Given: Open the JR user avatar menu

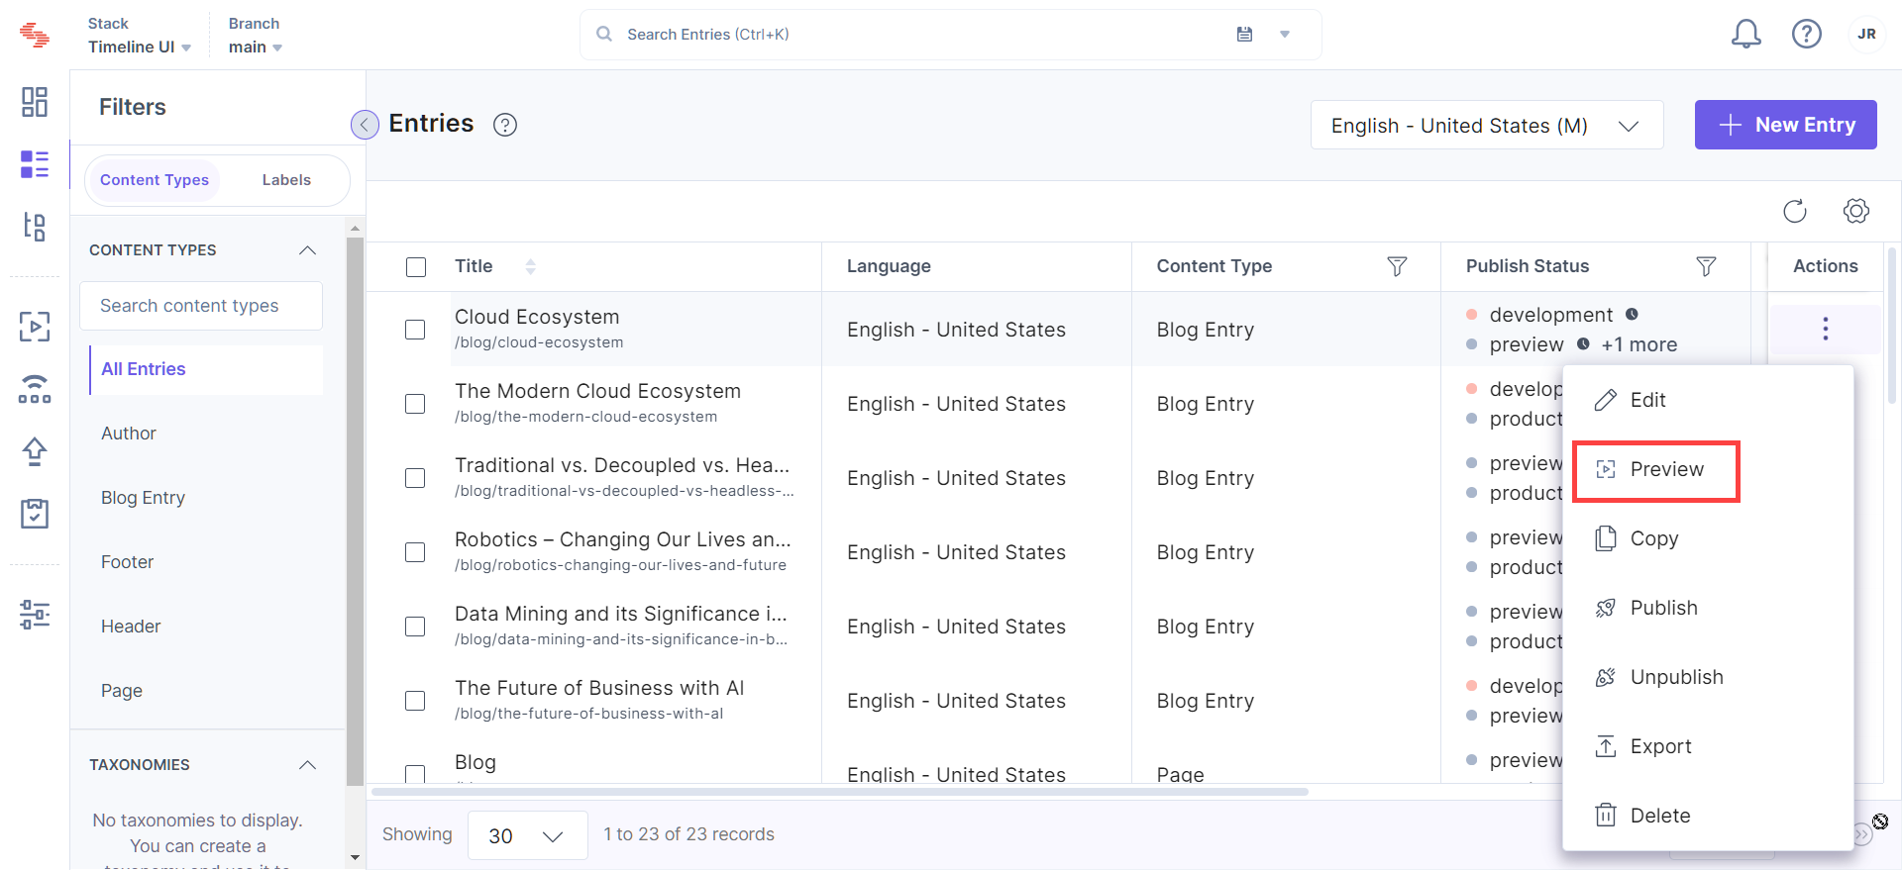Looking at the screenshot, I should coord(1866,35).
